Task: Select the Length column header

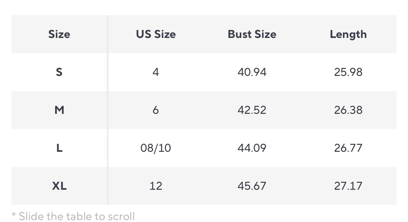Action: (348, 34)
